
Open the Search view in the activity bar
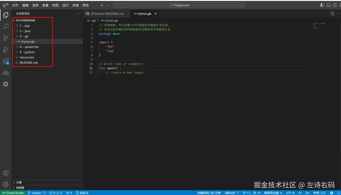click(x=6, y=27)
